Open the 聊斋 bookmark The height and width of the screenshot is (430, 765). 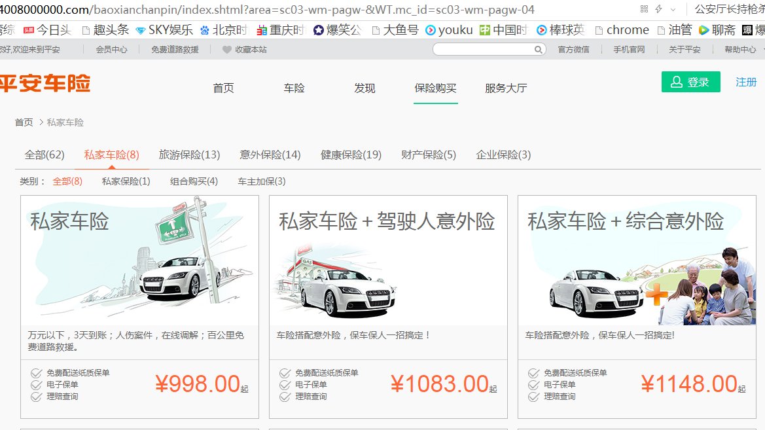click(x=723, y=29)
